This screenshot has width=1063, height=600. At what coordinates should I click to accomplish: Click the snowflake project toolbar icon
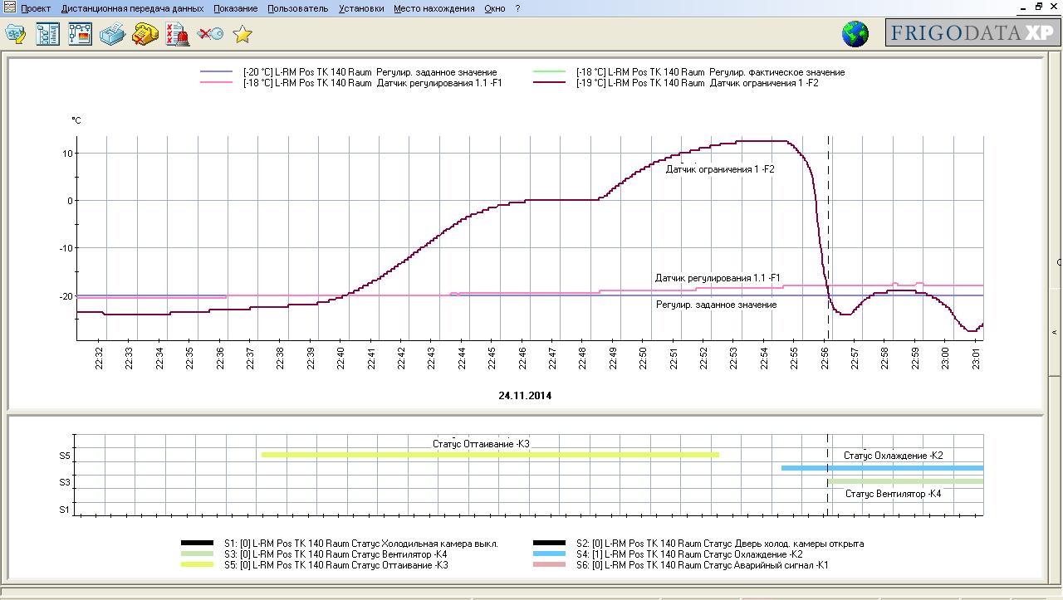pos(16,34)
